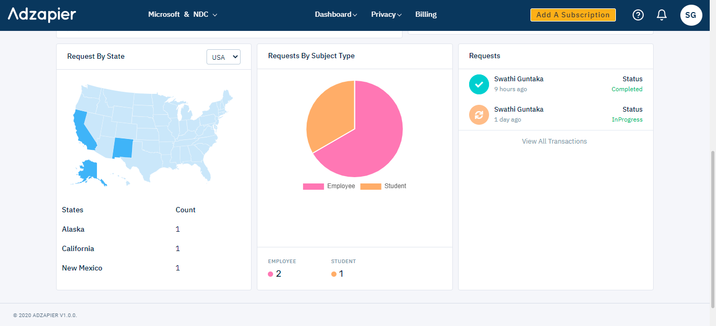
Task: Click the SG profile avatar
Action: click(x=691, y=15)
